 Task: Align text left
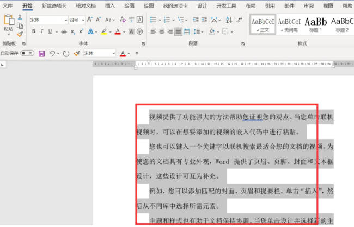pos(153,31)
